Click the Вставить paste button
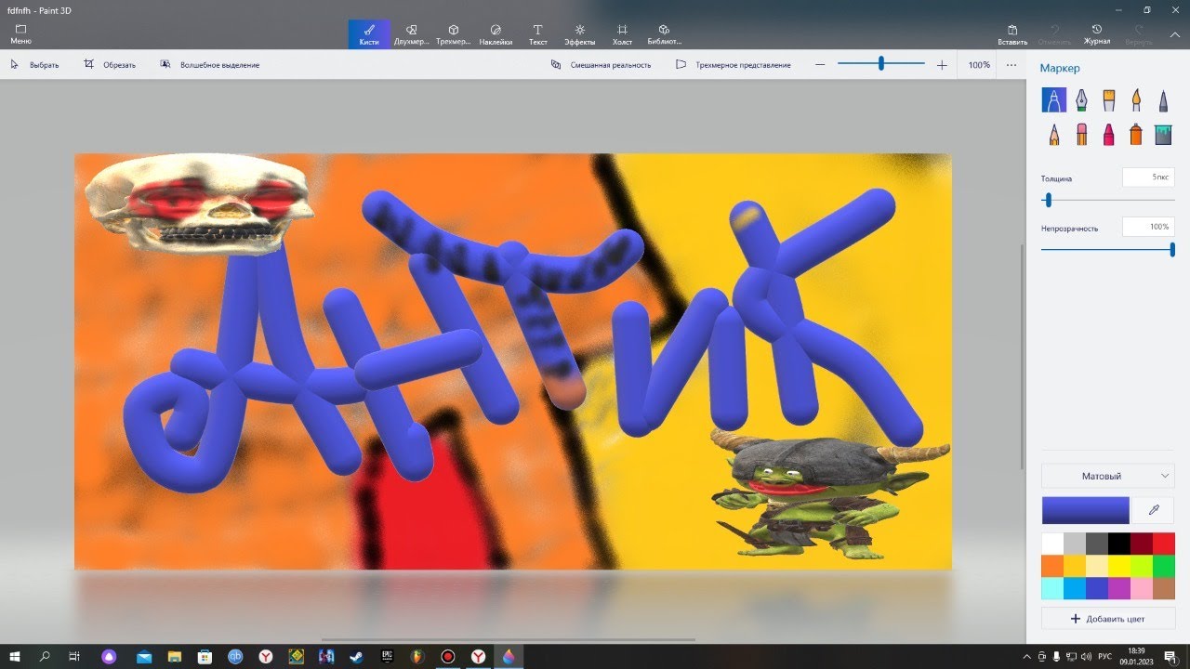Screen dimensions: 1190x669 (1012, 34)
